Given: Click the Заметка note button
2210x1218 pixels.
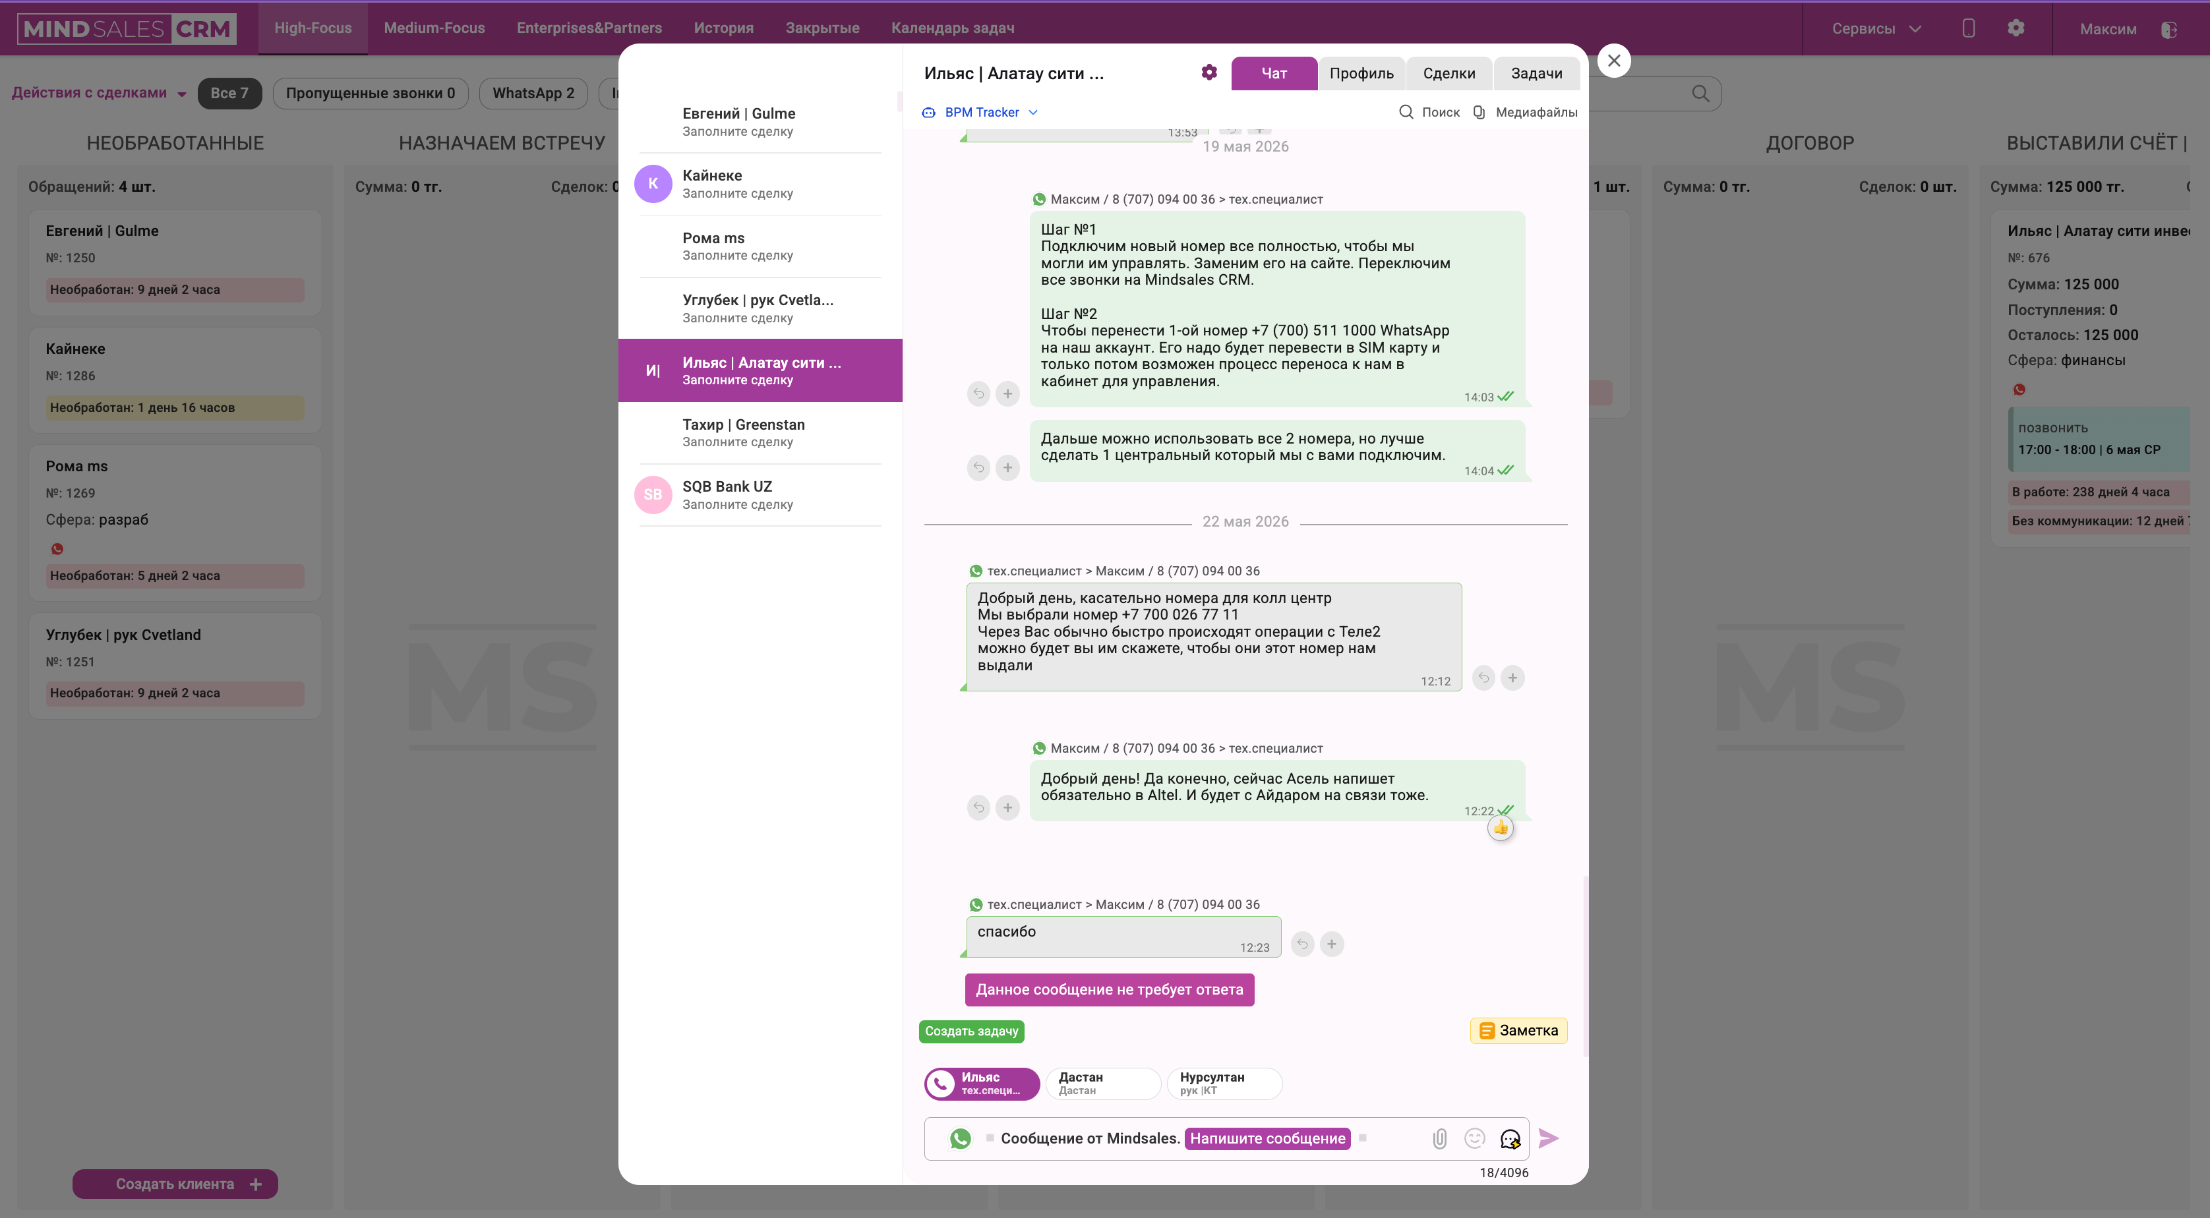Looking at the screenshot, I should 1518,1030.
